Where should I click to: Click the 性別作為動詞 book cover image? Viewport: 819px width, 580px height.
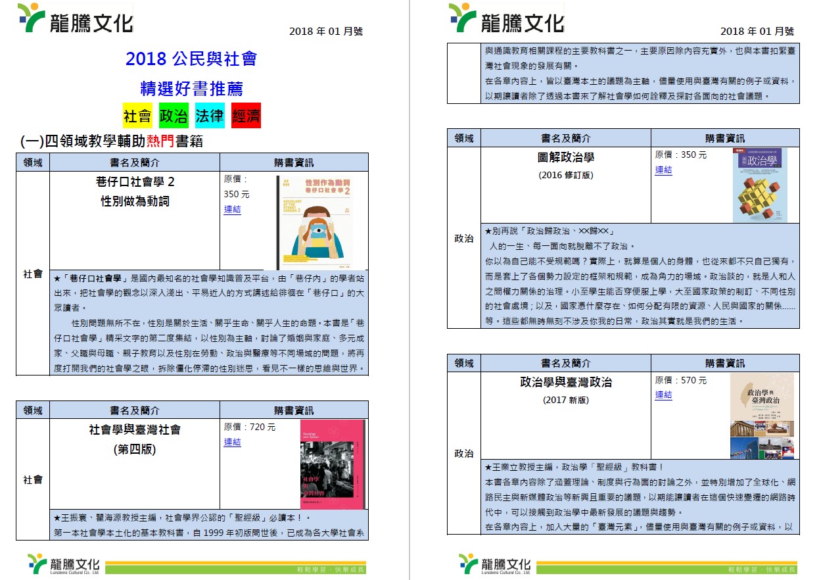click(x=315, y=222)
